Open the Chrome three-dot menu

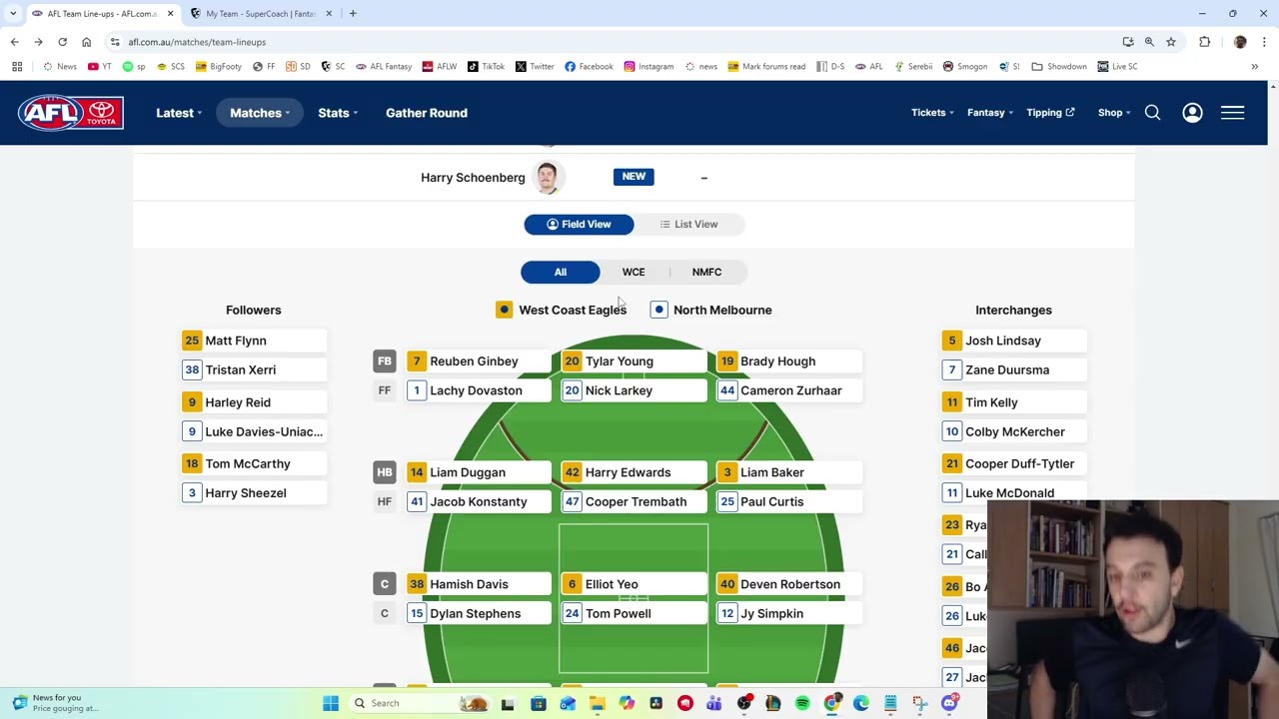1264,42
